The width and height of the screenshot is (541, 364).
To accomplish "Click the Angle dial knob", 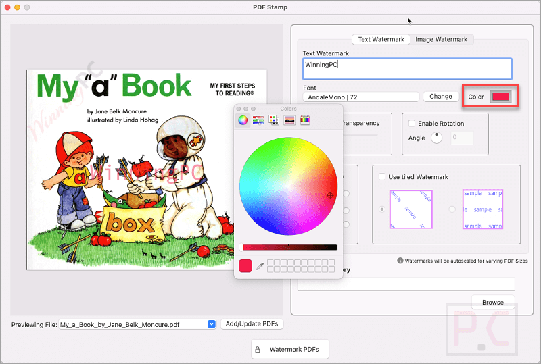I will pos(436,138).
